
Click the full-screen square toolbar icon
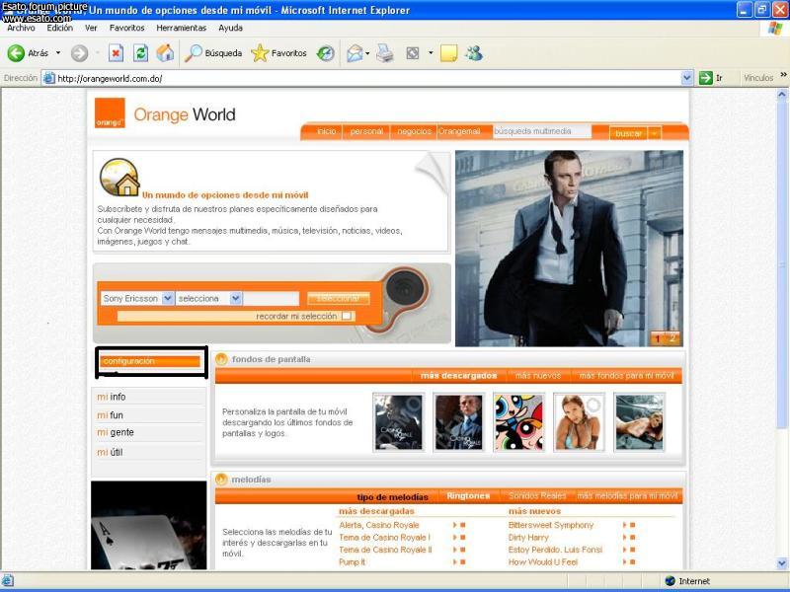click(x=413, y=53)
